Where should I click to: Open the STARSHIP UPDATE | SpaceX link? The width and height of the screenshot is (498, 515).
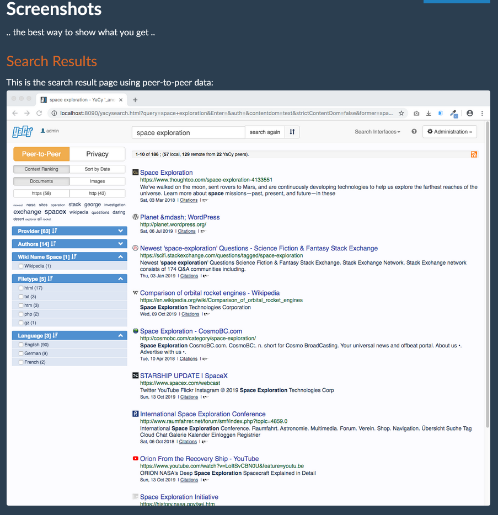tap(184, 375)
